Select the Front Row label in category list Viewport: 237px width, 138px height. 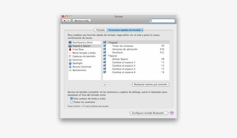(78, 49)
